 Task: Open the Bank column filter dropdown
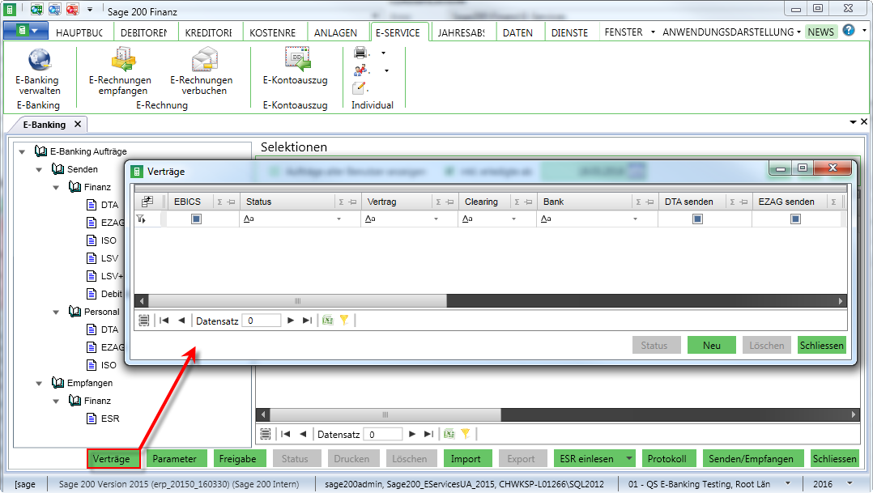click(x=635, y=219)
